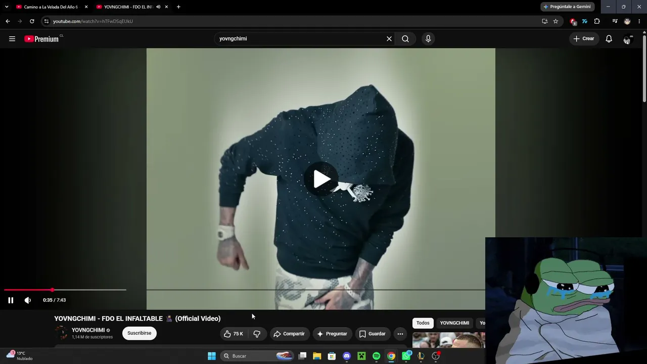Open more actions three-dot menu below video
647x364 pixels.
[400, 334]
